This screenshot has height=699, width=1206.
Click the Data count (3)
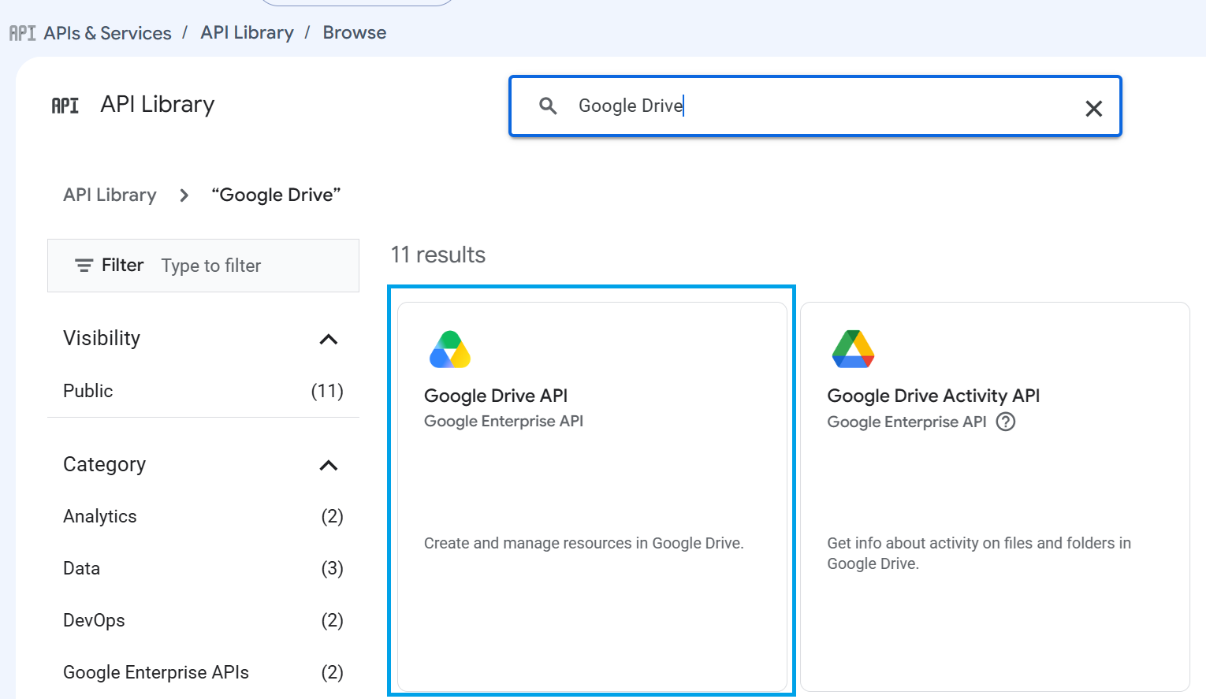point(332,568)
